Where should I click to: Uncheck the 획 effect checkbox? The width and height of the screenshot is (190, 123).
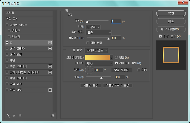pos(7,43)
